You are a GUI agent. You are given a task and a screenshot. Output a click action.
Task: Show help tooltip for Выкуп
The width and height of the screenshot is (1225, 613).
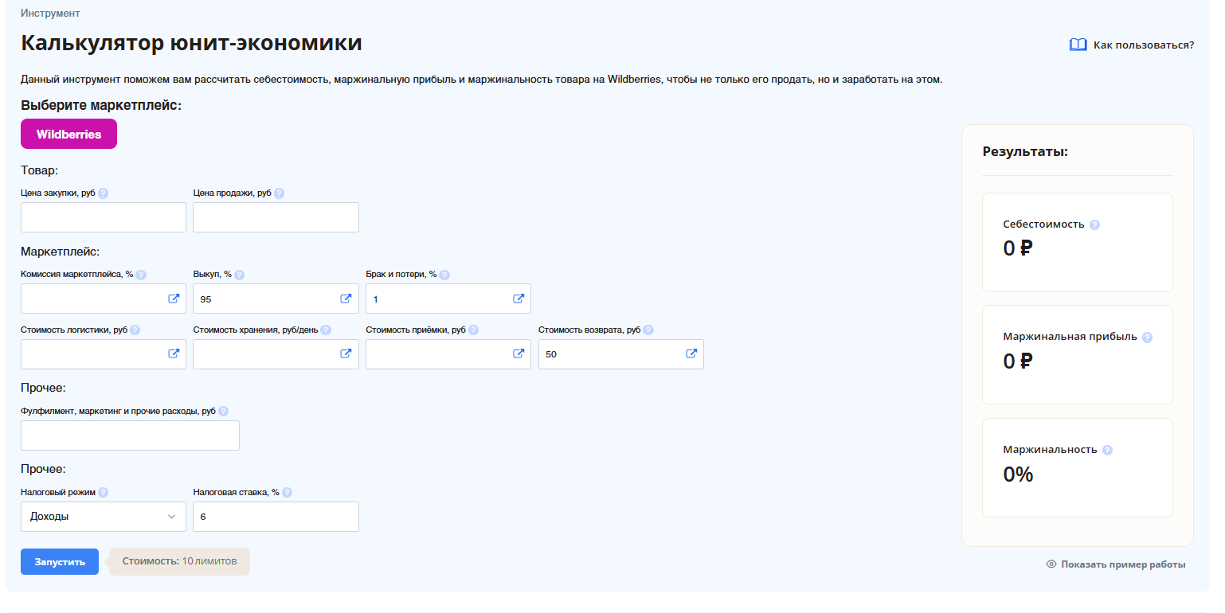(x=239, y=275)
